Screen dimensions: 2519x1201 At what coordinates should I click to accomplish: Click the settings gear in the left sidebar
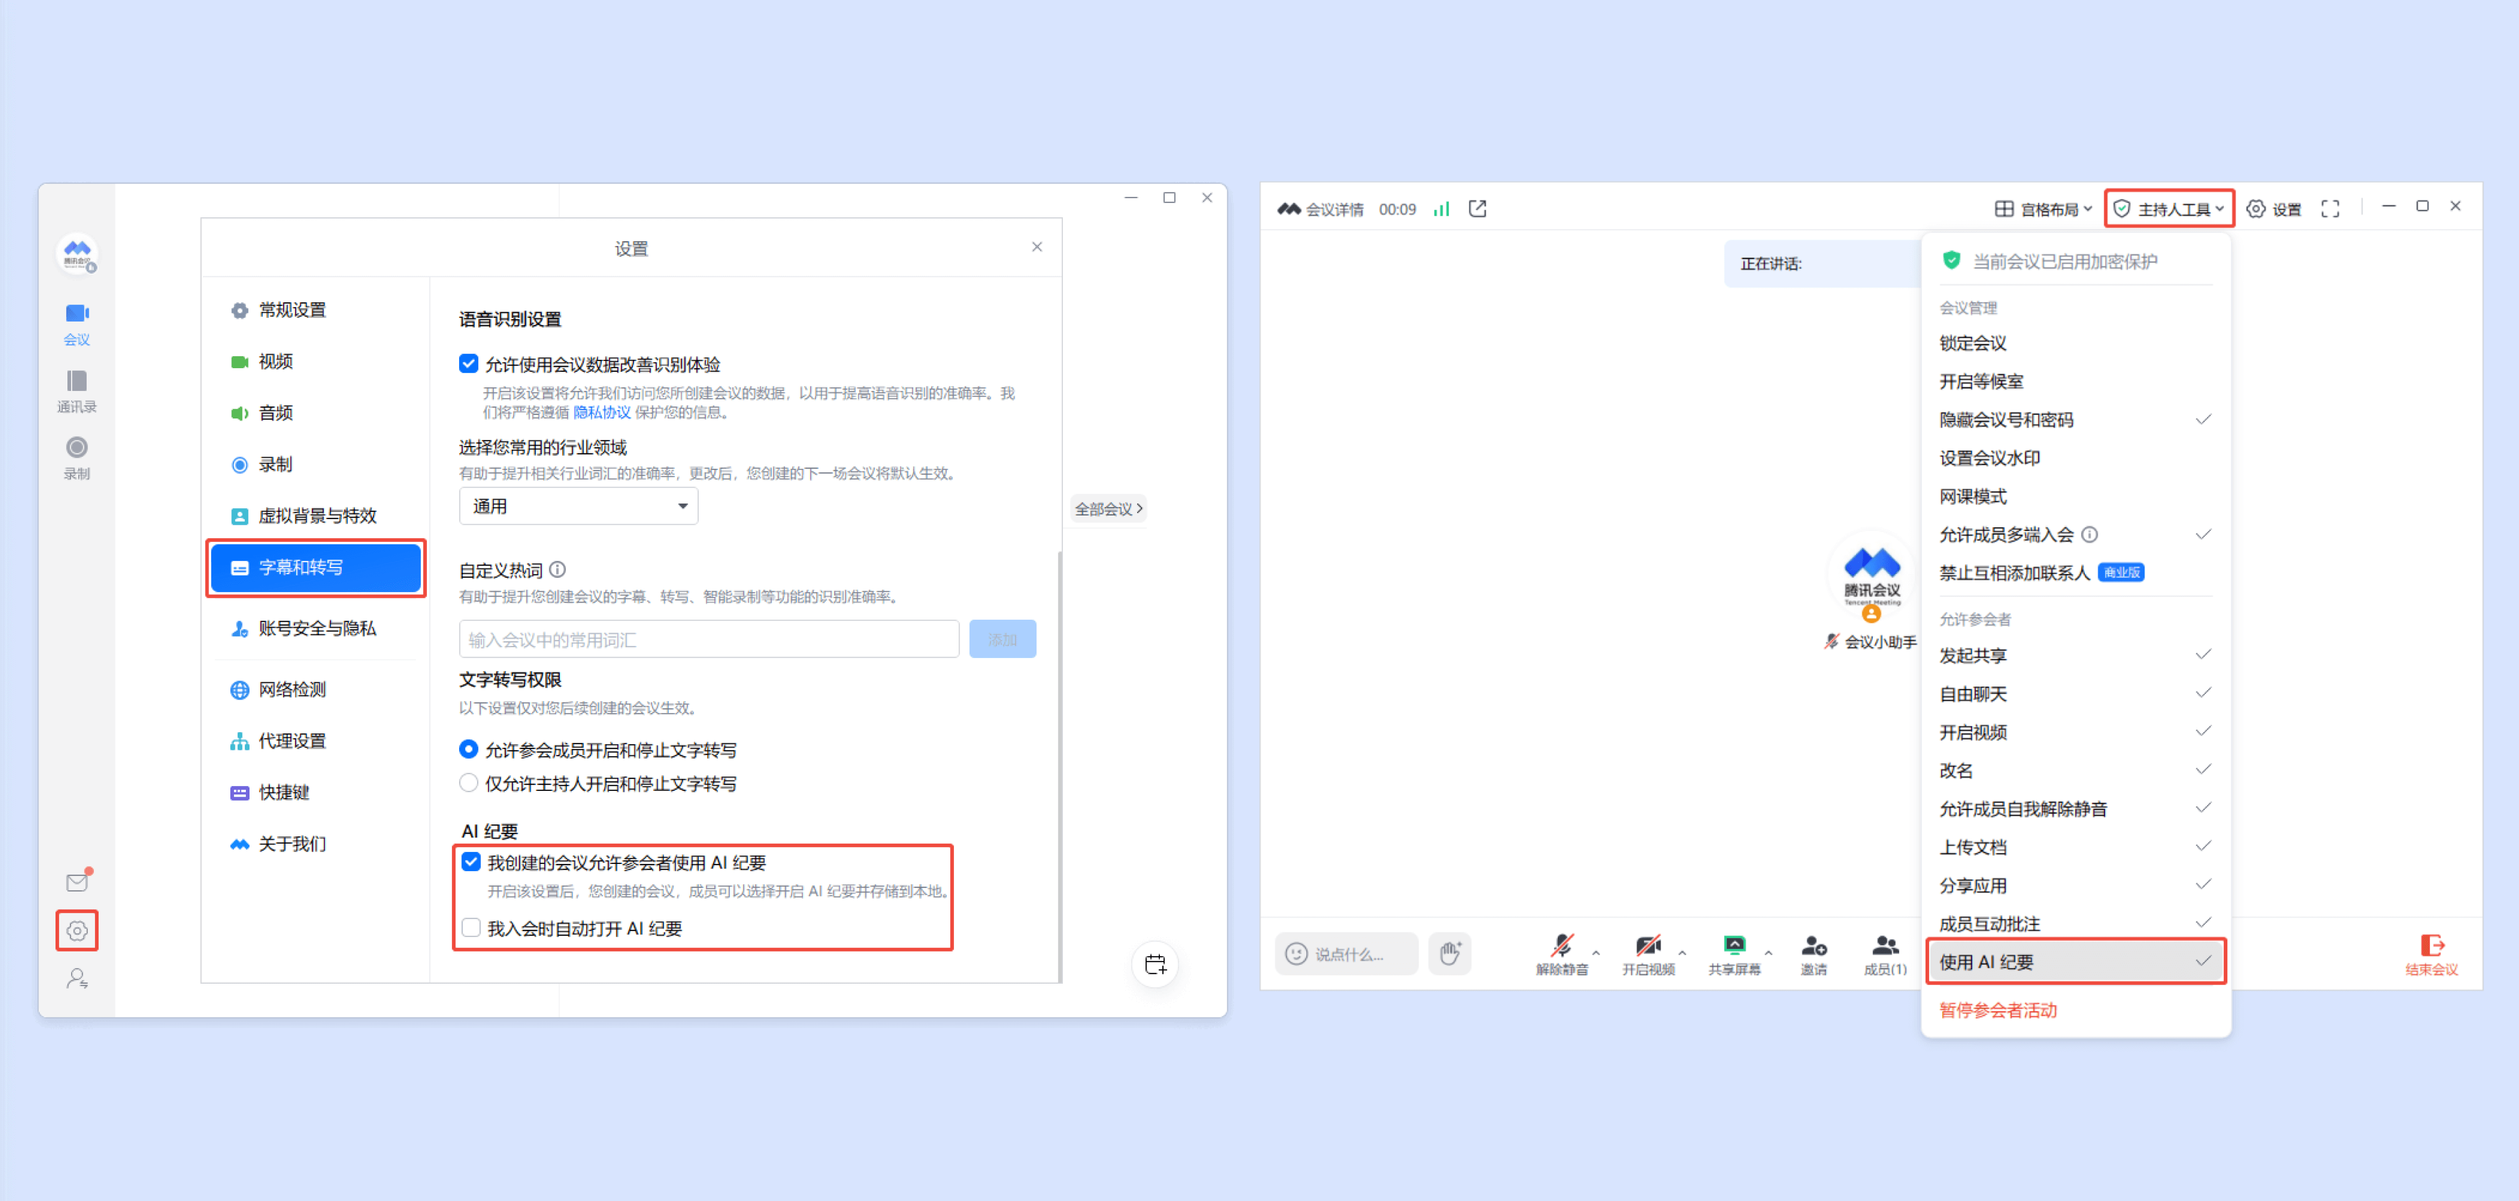(77, 930)
